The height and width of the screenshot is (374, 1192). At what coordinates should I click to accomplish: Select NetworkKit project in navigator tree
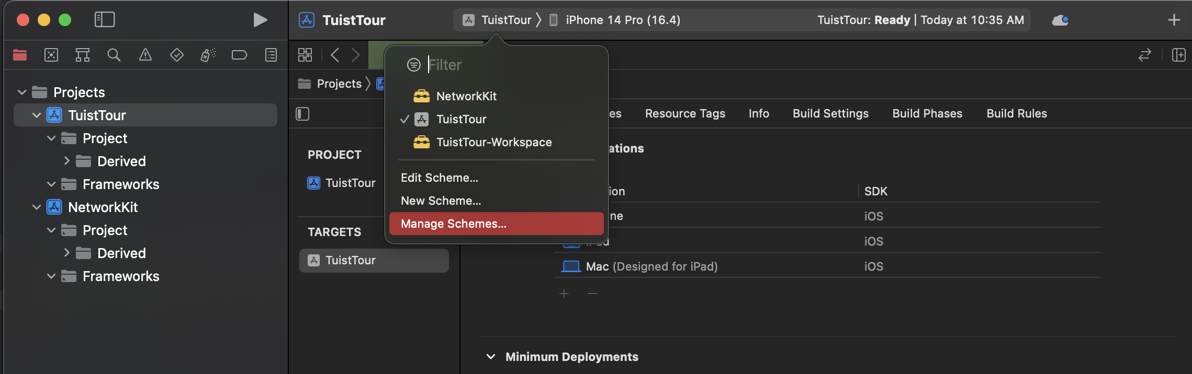(x=145, y=207)
